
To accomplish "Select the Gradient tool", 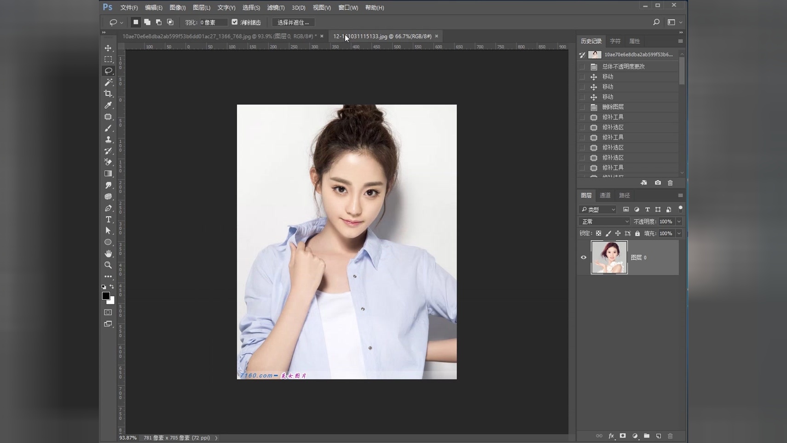I will [x=108, y=174].
